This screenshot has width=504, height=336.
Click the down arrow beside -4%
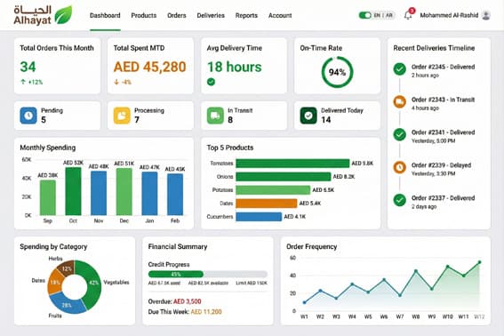pyautogui.click(x=116, y=82)
